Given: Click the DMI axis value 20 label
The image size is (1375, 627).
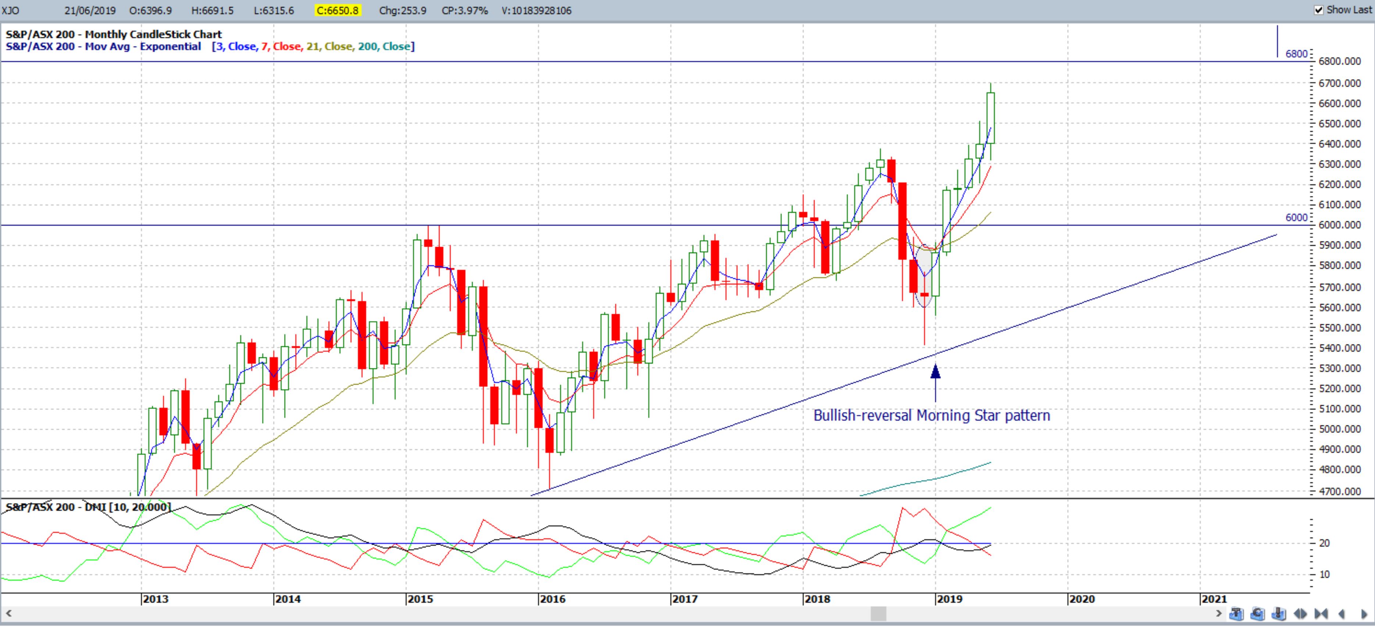Looking at the screenshot, I should click(x=1324, y=543).
